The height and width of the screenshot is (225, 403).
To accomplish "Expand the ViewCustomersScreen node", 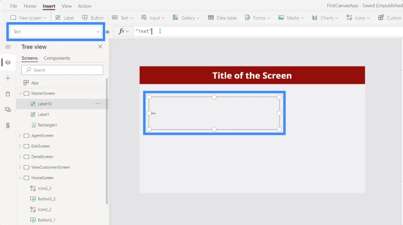I will [x=20, y=167].
